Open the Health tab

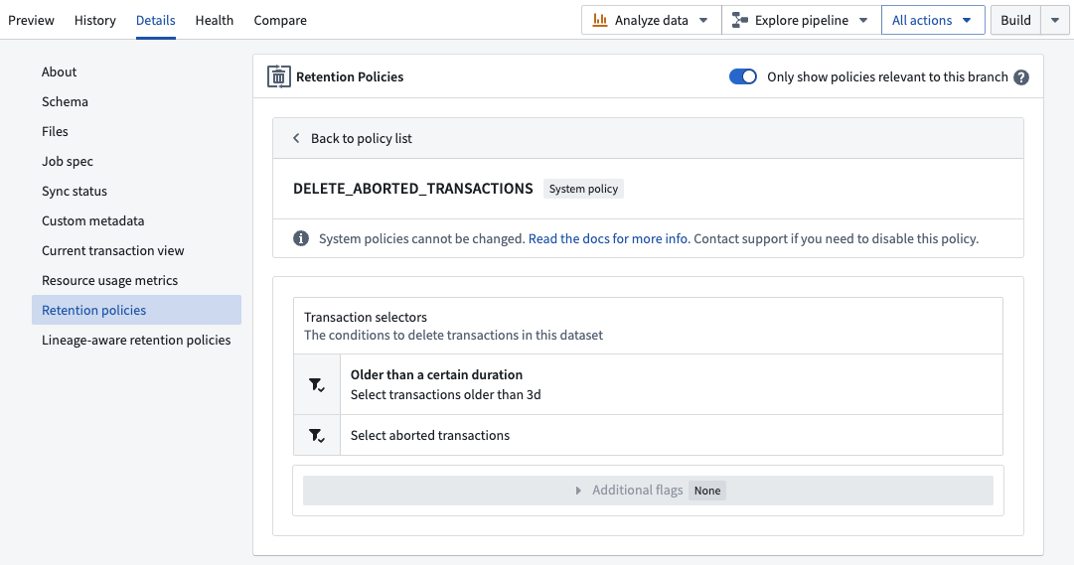click(215, 20)
